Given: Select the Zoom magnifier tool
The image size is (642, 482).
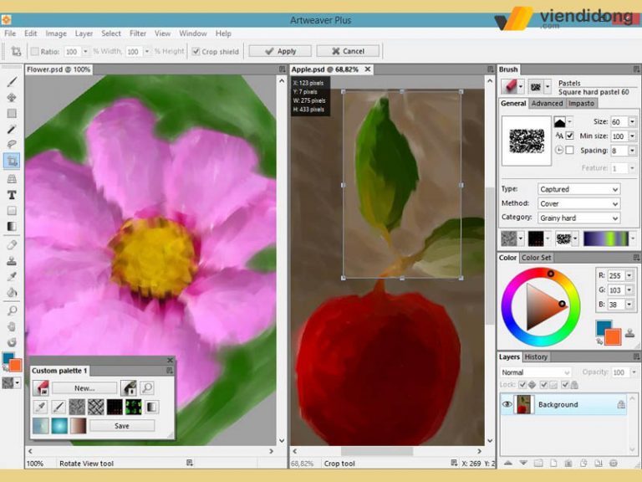Looking at the screenshot, I should tap(12, 310).
